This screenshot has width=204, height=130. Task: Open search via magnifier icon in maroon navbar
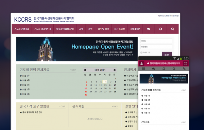pyautogui.click(x=173, y=29)
